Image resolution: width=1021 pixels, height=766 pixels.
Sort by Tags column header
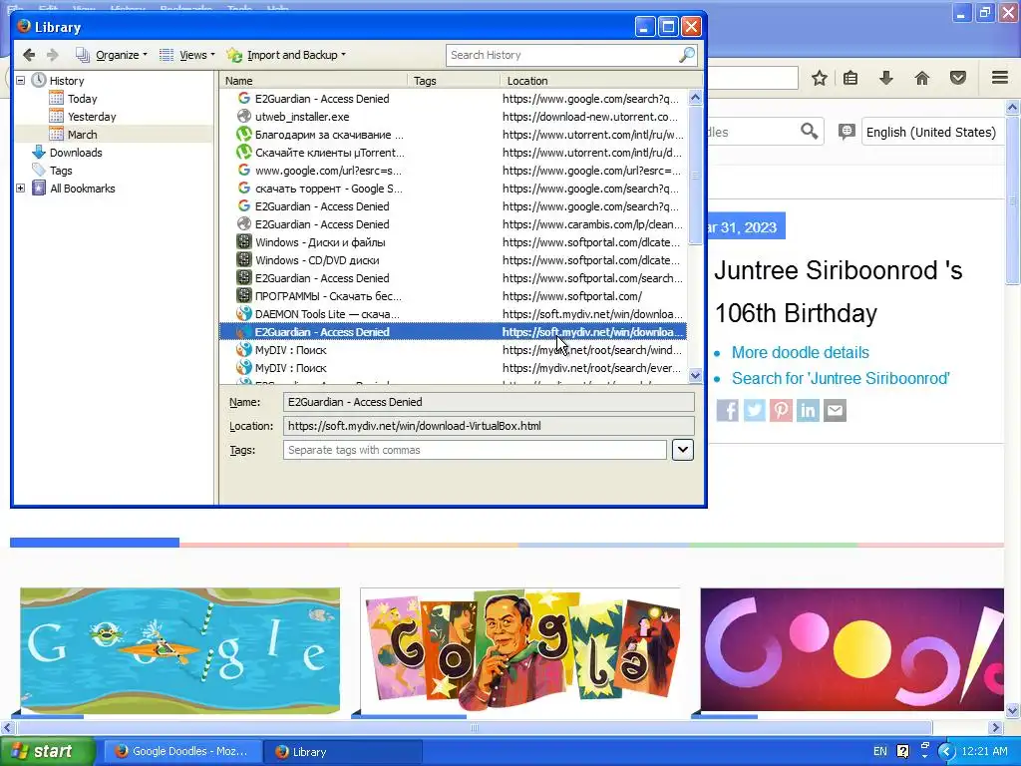455,81
